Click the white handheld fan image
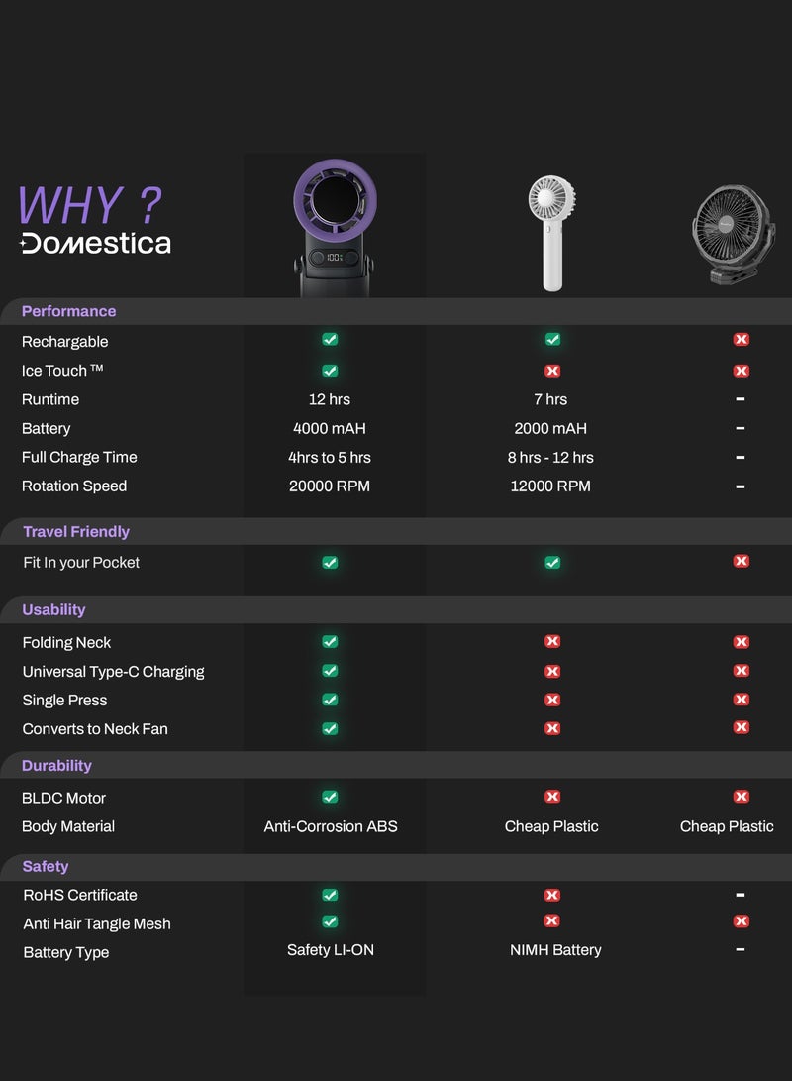This screenshot has width=792, height=1081. click(551, 232)
